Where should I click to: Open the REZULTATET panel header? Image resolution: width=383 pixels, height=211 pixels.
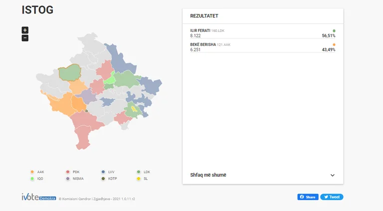click(263, 16)
